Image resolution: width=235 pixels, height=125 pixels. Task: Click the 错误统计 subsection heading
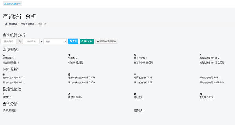click(x=140, y=110)
